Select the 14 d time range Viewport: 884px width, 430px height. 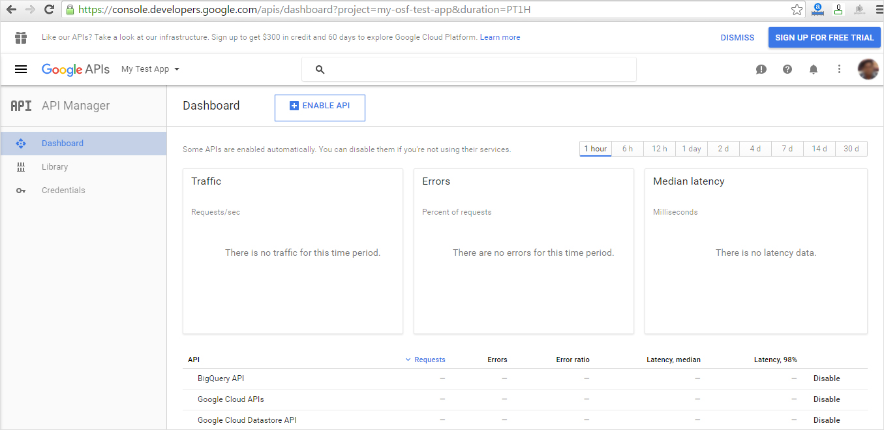(x=819, y=149)
